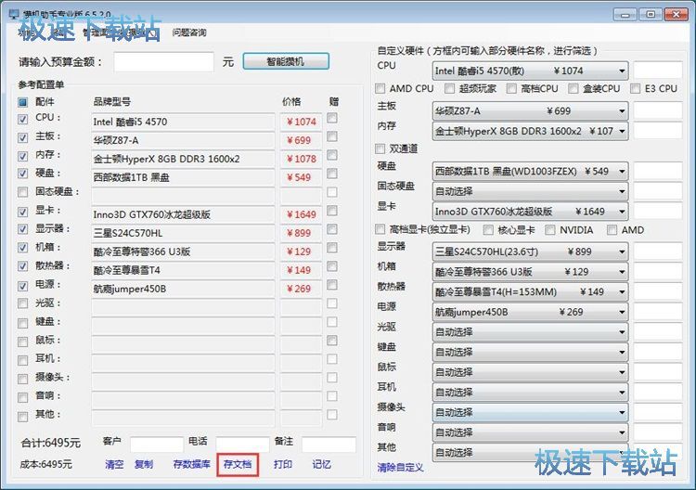696x490 pixels.
Task: Open the right-panel 键盘 自动选择 dropdown
Action: coord(531,352)
